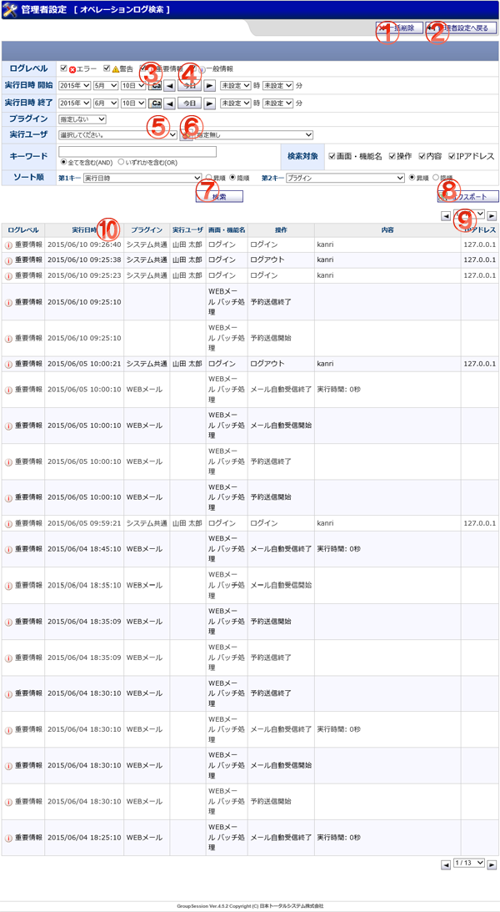Click next-day arrow in the end date row
Screen dimensions: 500x912
click(x=209, y=103)
